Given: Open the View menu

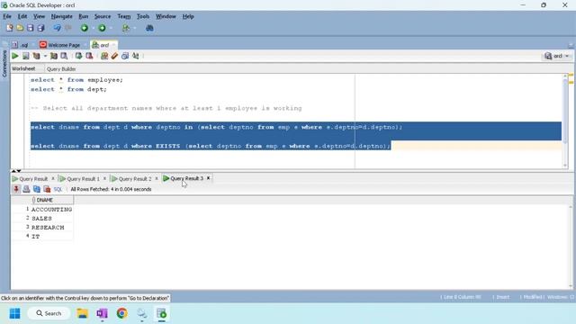Looking at the screenshot, I should tap(39, 16).
